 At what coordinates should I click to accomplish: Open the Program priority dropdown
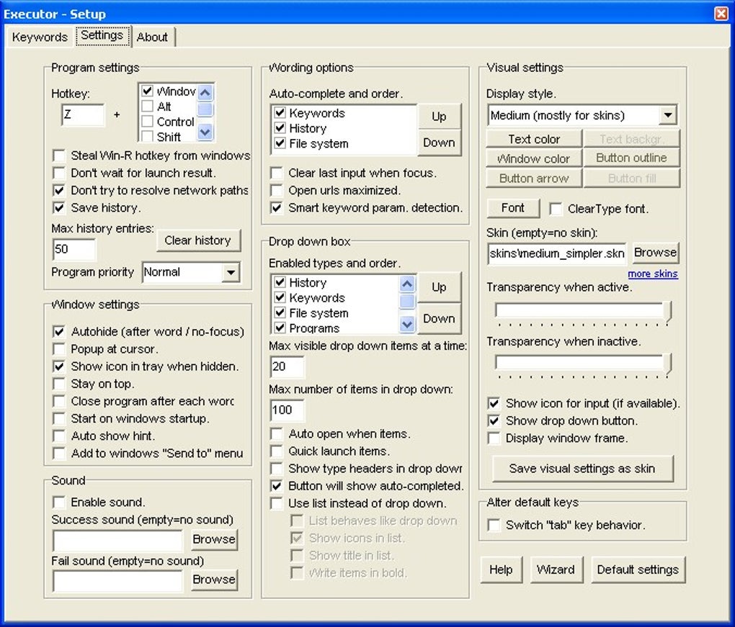[232, 273]
